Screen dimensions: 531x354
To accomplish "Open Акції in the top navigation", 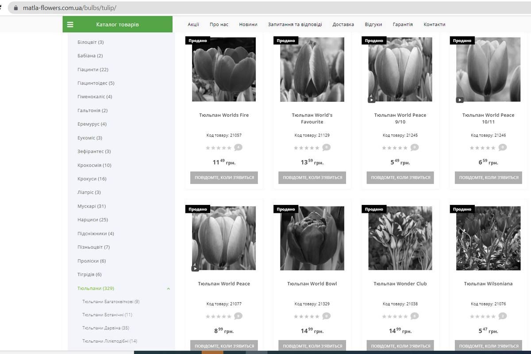I will point(193,24).
